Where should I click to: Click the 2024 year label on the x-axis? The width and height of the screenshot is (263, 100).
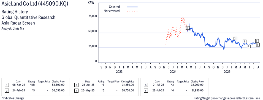pyautogui.click(x=173, y=72)
